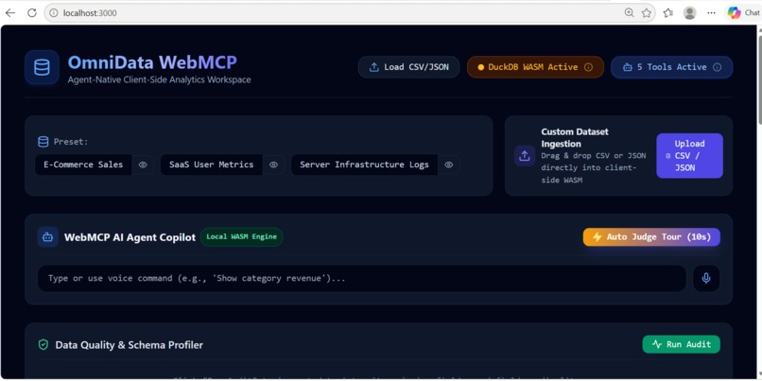
Task: Click the WebMCP AI Agent Copilot heading
Action: point(130,237)
